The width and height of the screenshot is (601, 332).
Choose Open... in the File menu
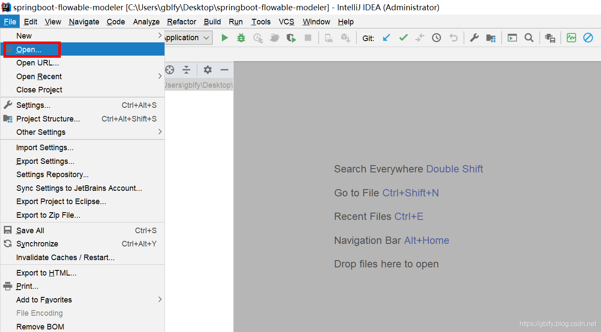point(83,50)
